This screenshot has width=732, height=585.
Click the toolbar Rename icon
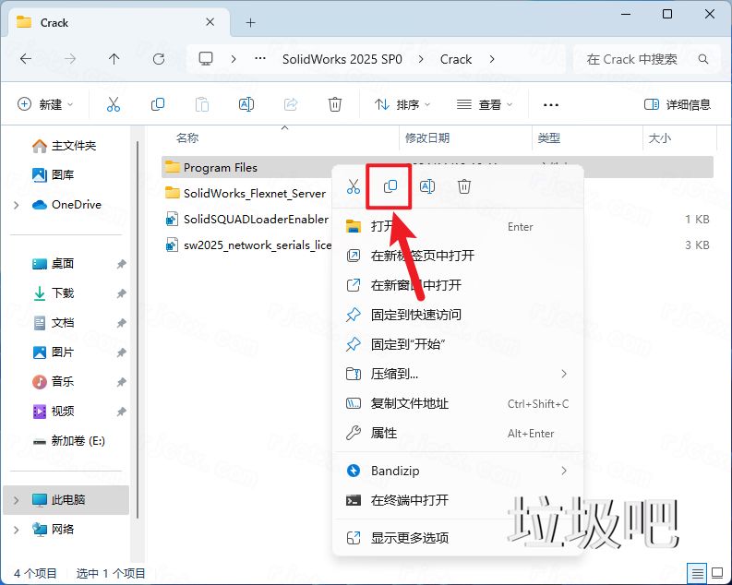[246, 104]
